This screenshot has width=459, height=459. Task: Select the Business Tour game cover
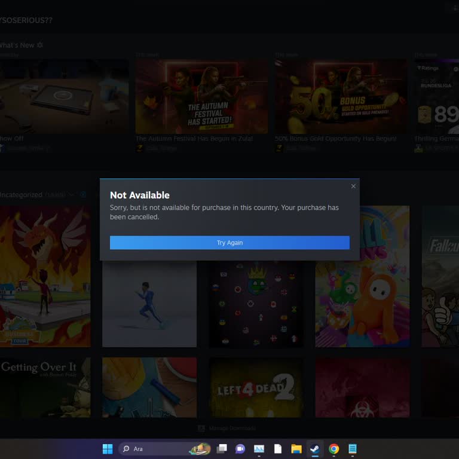[45, 276]
